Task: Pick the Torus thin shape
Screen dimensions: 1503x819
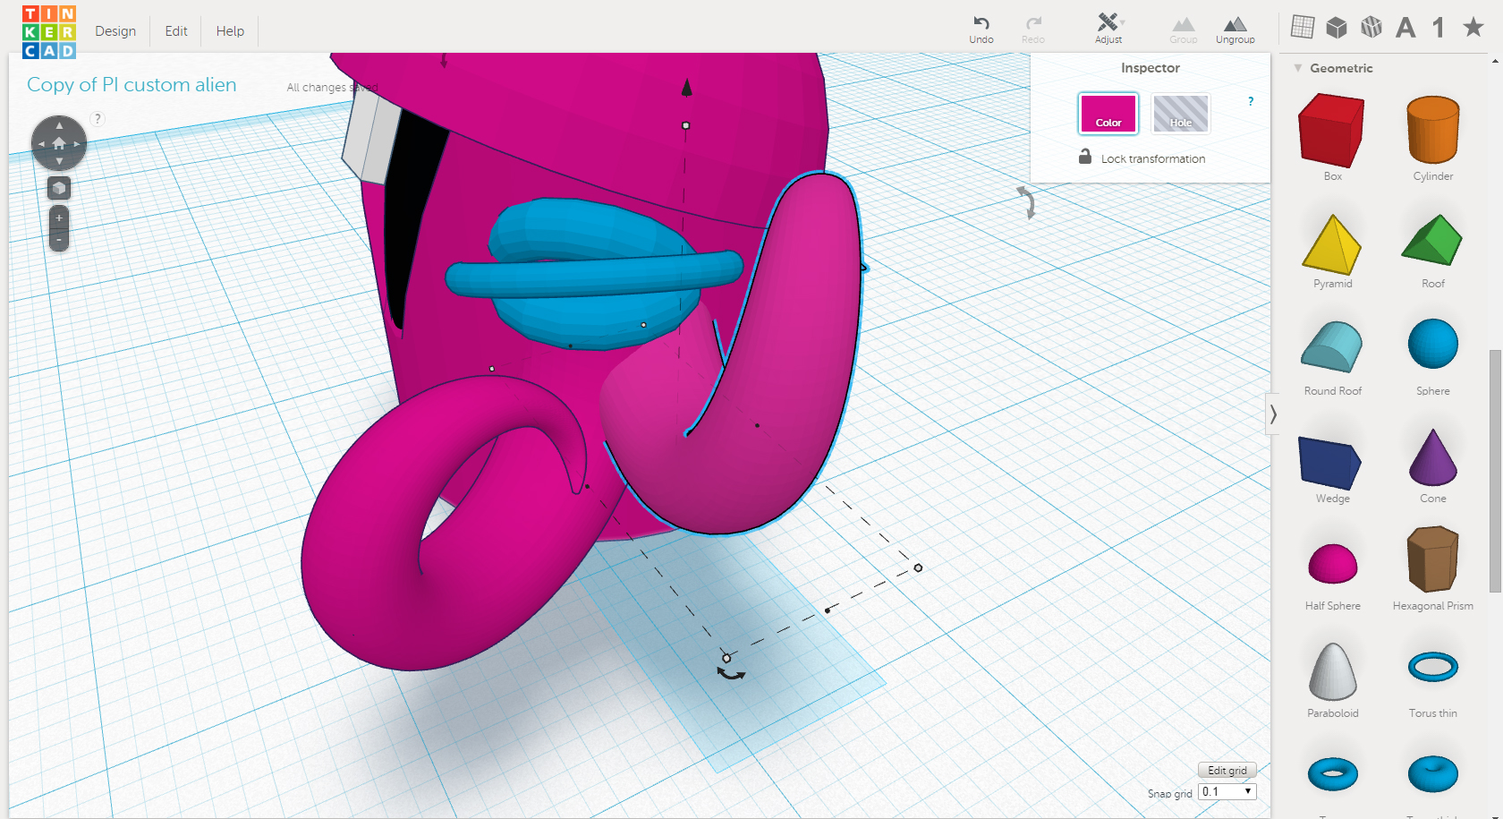Action: point(1433,667)
